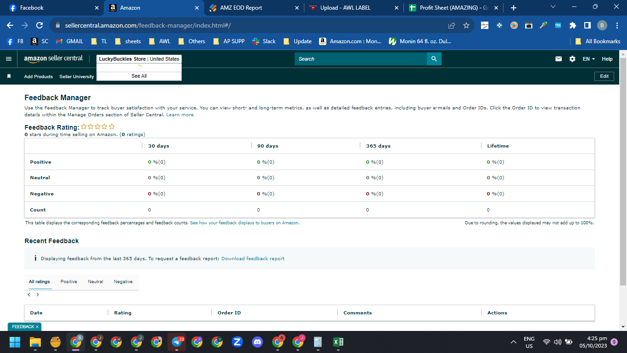The width and height of the screenshot is (627, 353).
Task: Open the Help link
Action: tap(607, 59)
